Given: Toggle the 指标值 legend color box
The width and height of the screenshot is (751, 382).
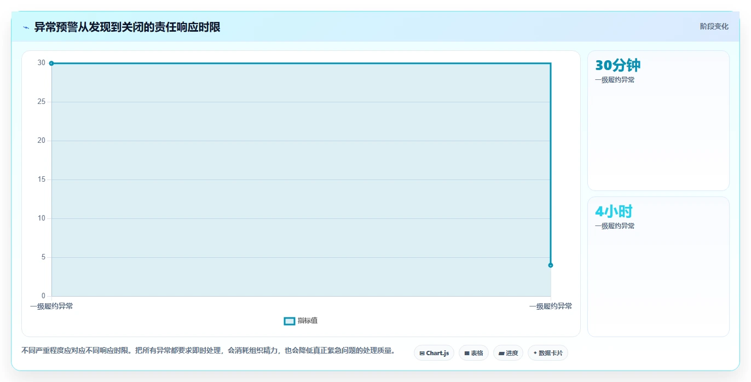Looking at the screenshot, I should point(290,321).
